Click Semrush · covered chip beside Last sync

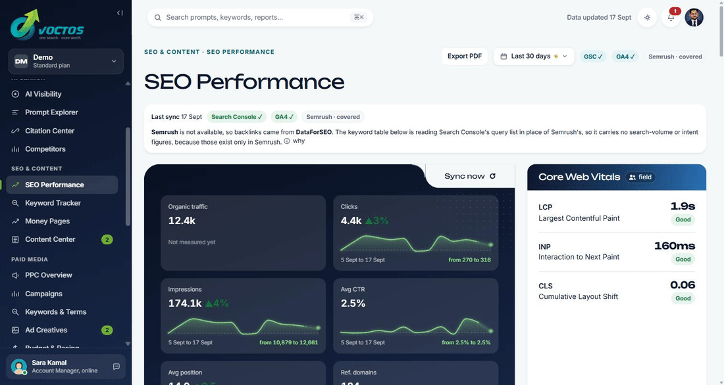point(333,117)
